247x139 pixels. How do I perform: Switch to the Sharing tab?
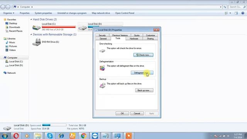150,39
